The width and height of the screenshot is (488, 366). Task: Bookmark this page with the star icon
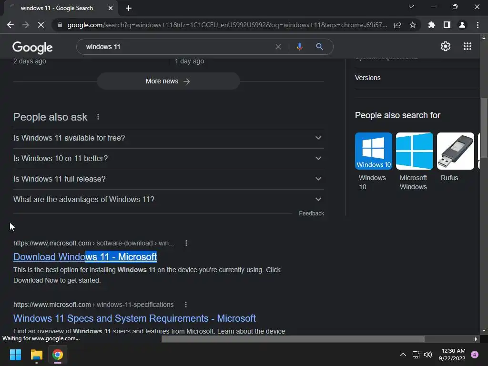point(413,25)
